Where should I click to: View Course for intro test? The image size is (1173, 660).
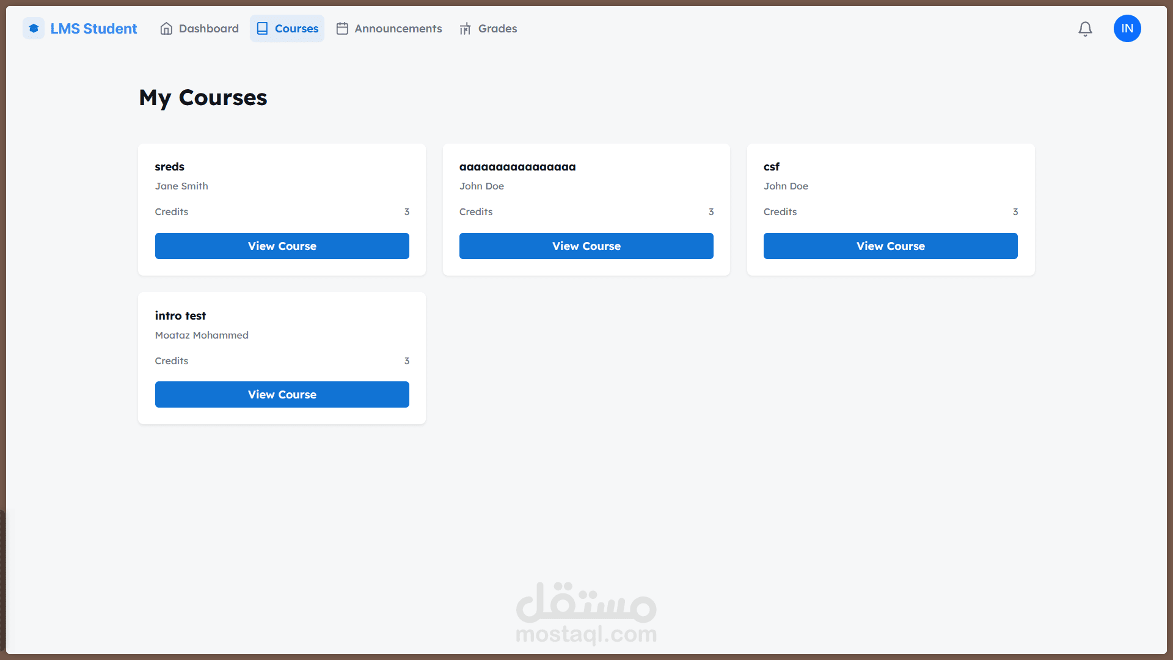point(282,394)
